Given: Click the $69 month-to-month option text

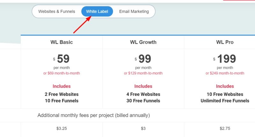Looking at the screenshot, I should tap(62, 73).
